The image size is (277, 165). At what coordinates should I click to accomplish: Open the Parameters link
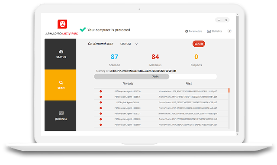(195, 31)
